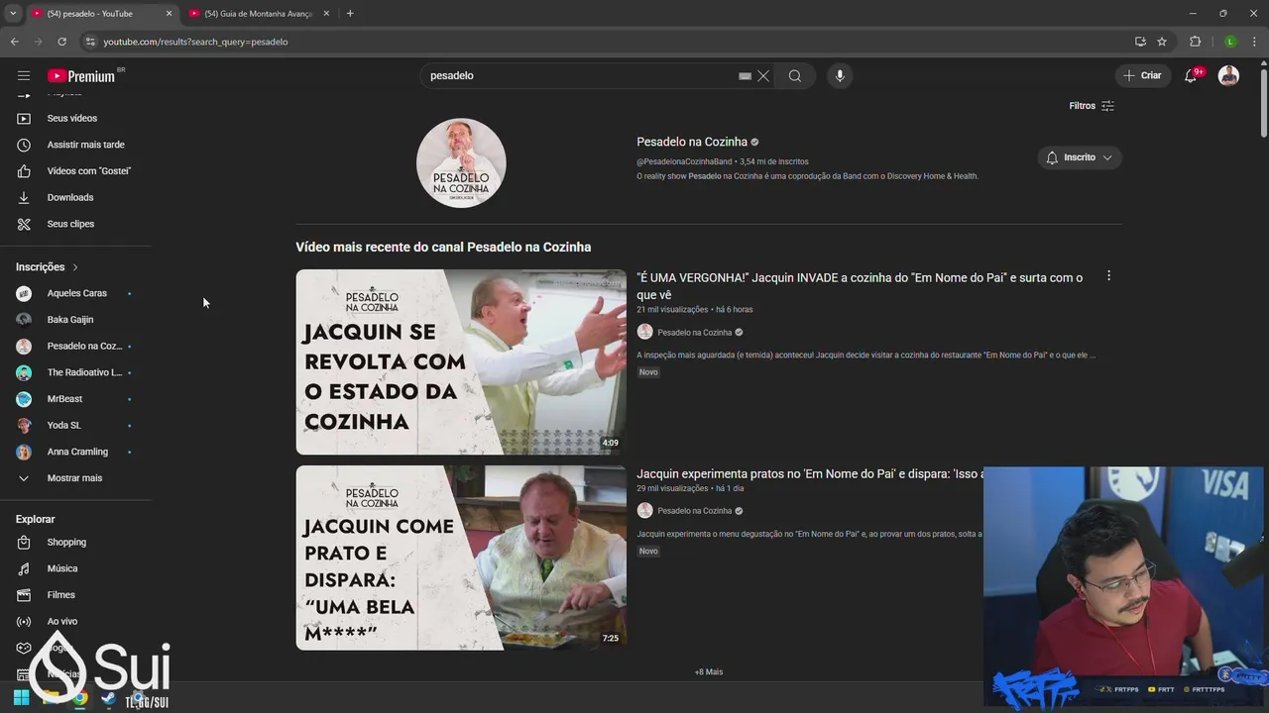Open the tab search dropdown arrow
This screenshot has width=1269, height=713.
point(13,14)
